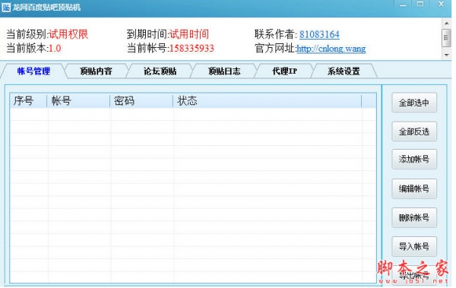Click the 试用时间 expiry text
456x288 pixels.
tap(189, 34)
